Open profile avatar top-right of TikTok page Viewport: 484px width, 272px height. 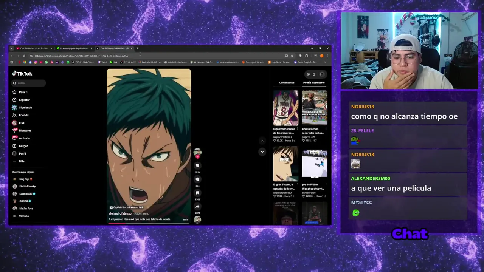322,74
